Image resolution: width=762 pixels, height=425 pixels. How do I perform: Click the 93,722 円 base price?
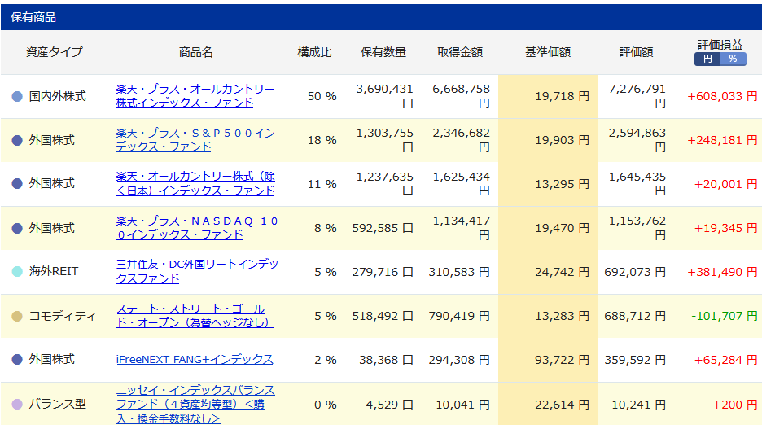(x=562, y=360)
